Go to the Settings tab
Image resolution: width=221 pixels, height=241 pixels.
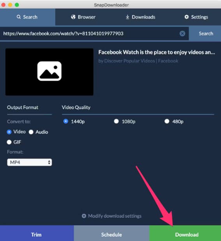[196, 17]
